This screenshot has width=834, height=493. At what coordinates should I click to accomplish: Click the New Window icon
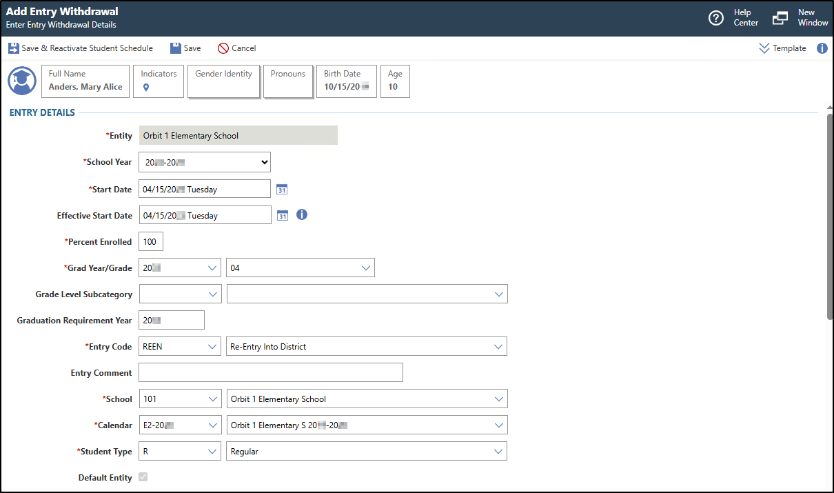tap(780, 18)
